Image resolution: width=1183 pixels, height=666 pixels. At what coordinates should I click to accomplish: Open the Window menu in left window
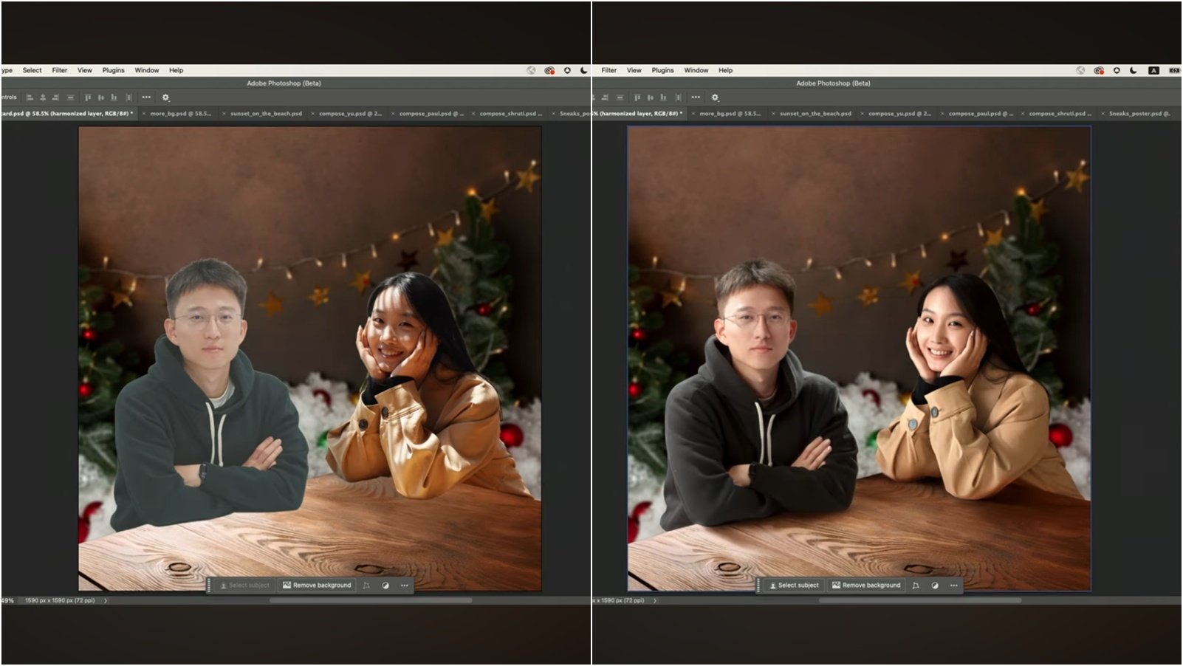tap(146, 70)
